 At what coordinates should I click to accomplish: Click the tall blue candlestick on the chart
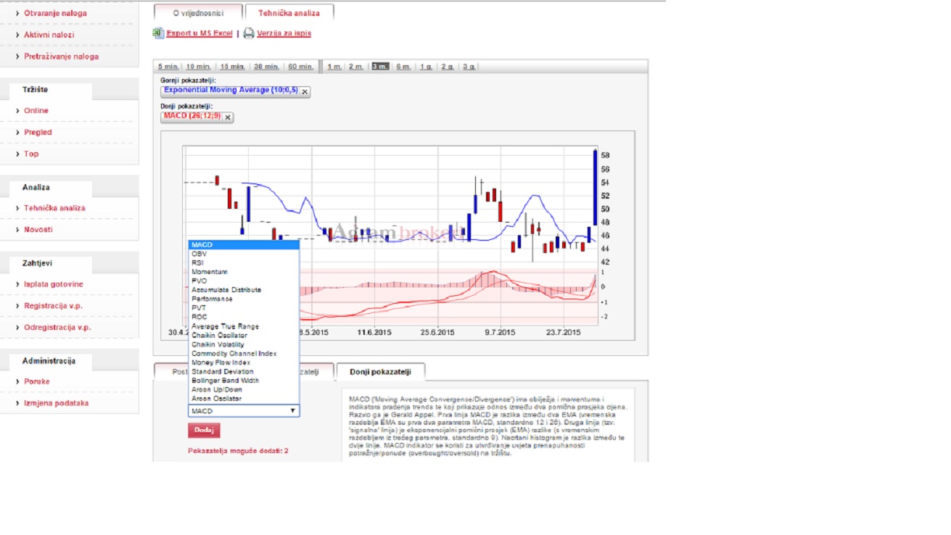pos(595,187)
